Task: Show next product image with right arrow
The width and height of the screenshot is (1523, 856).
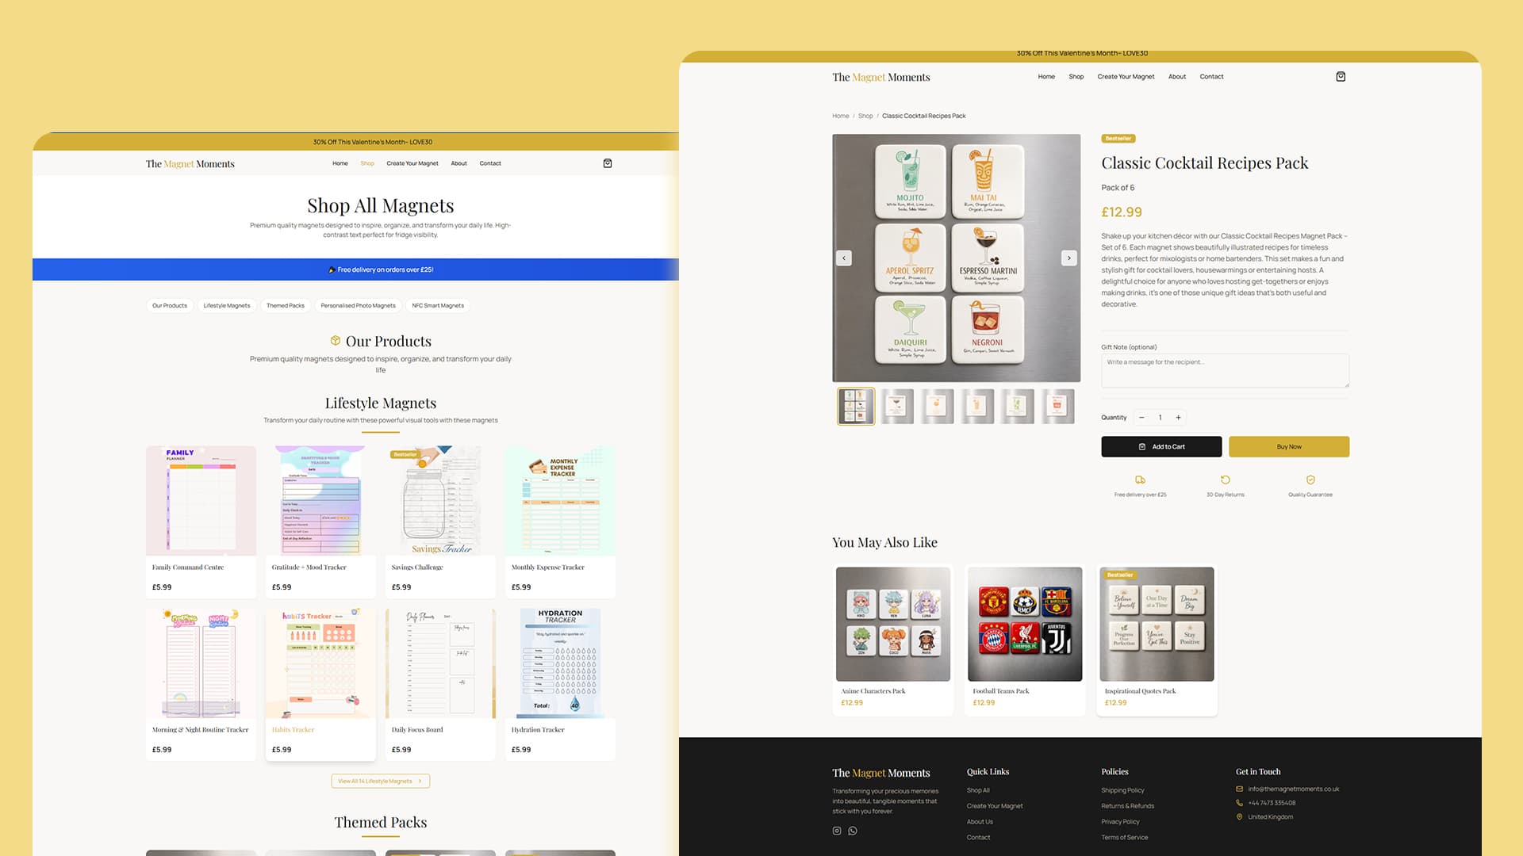Action: [x=1068, y=258]
